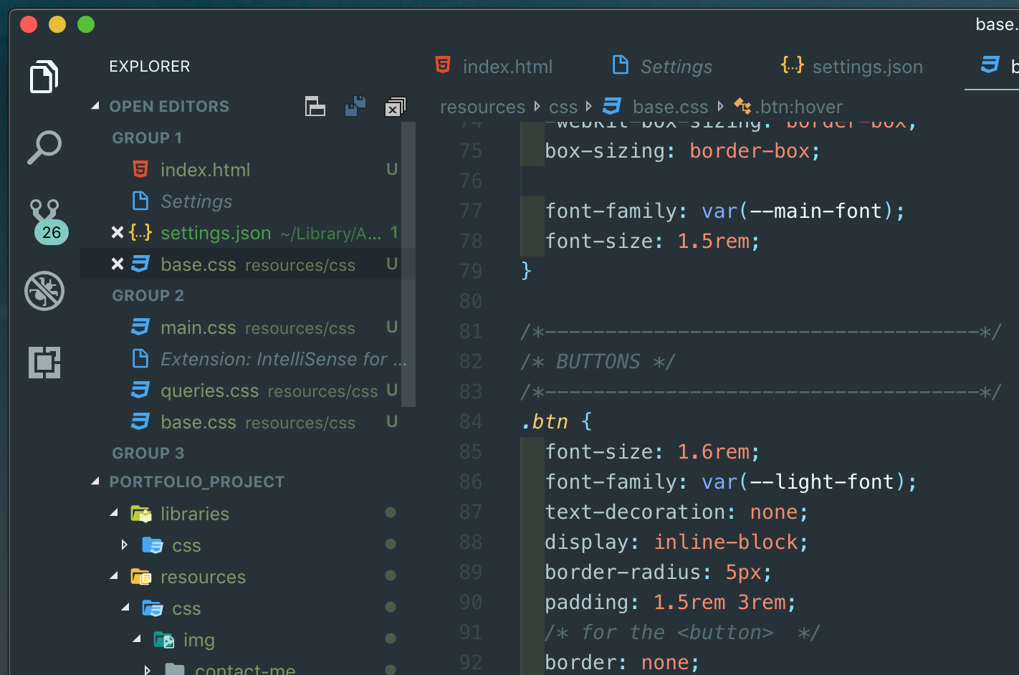Open the Search view
The width and height of the screenshot is (1019, 675).
(x=44, y=147)
